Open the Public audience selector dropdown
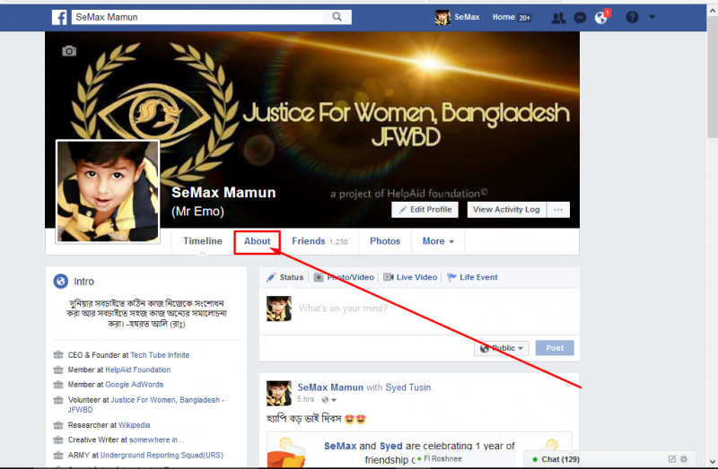 tap(502, 348)
